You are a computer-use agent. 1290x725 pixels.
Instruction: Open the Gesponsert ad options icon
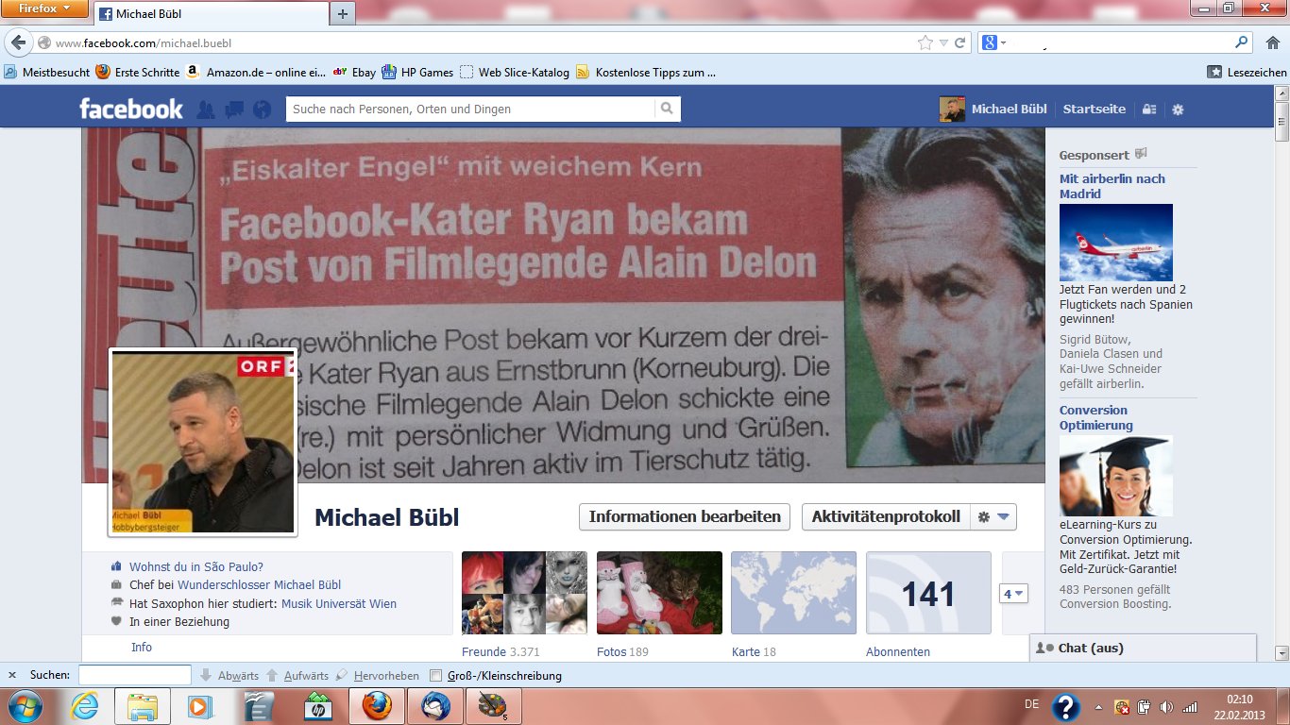[x=1140, y=154]
